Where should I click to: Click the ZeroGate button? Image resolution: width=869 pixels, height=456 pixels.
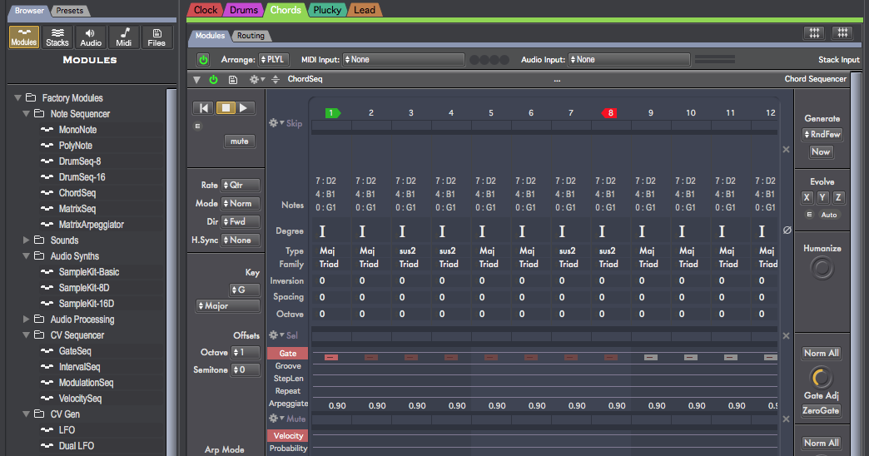point(822,410)
